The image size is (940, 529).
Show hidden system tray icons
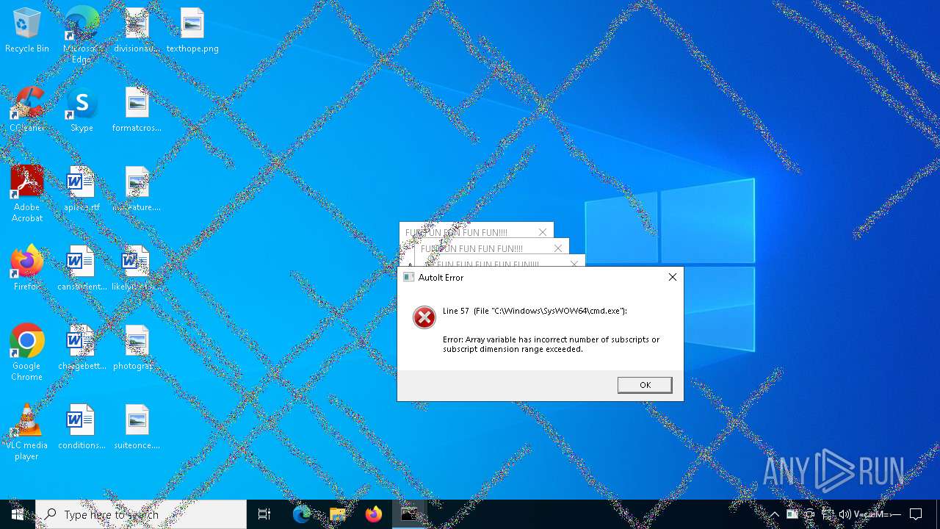pos(774,514)
